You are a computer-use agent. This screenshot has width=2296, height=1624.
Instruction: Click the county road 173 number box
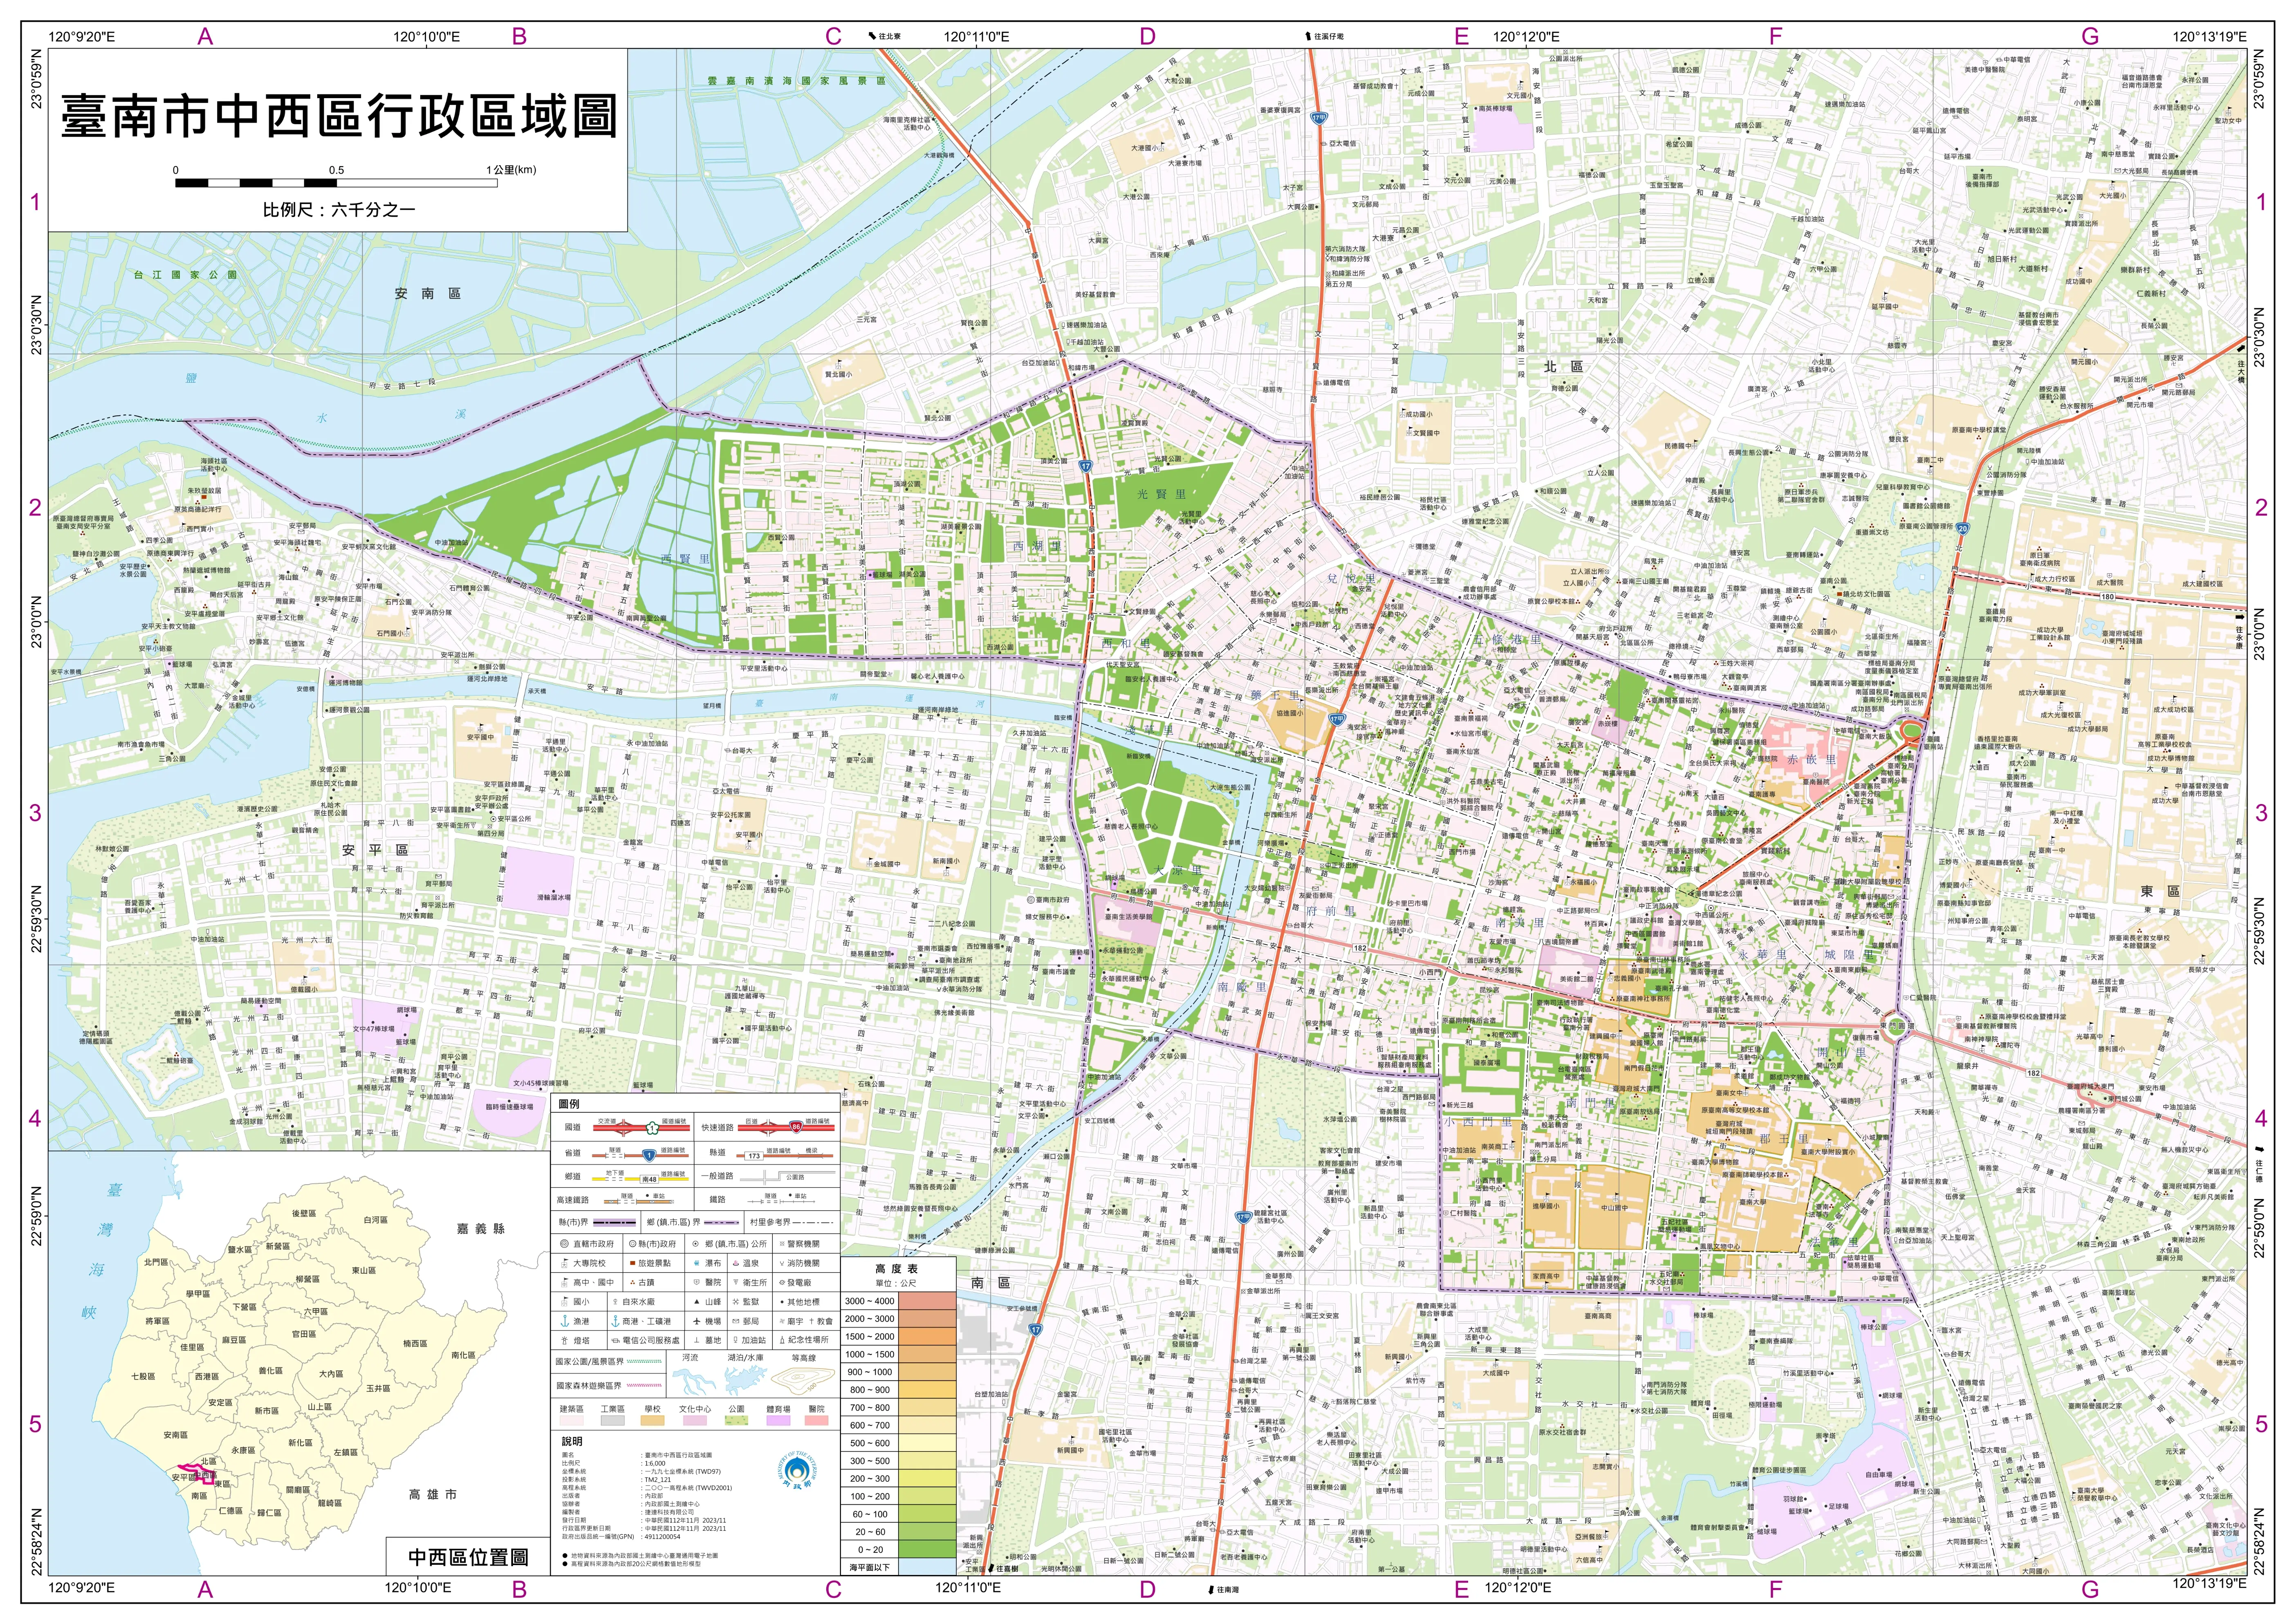coord(754,1156)
